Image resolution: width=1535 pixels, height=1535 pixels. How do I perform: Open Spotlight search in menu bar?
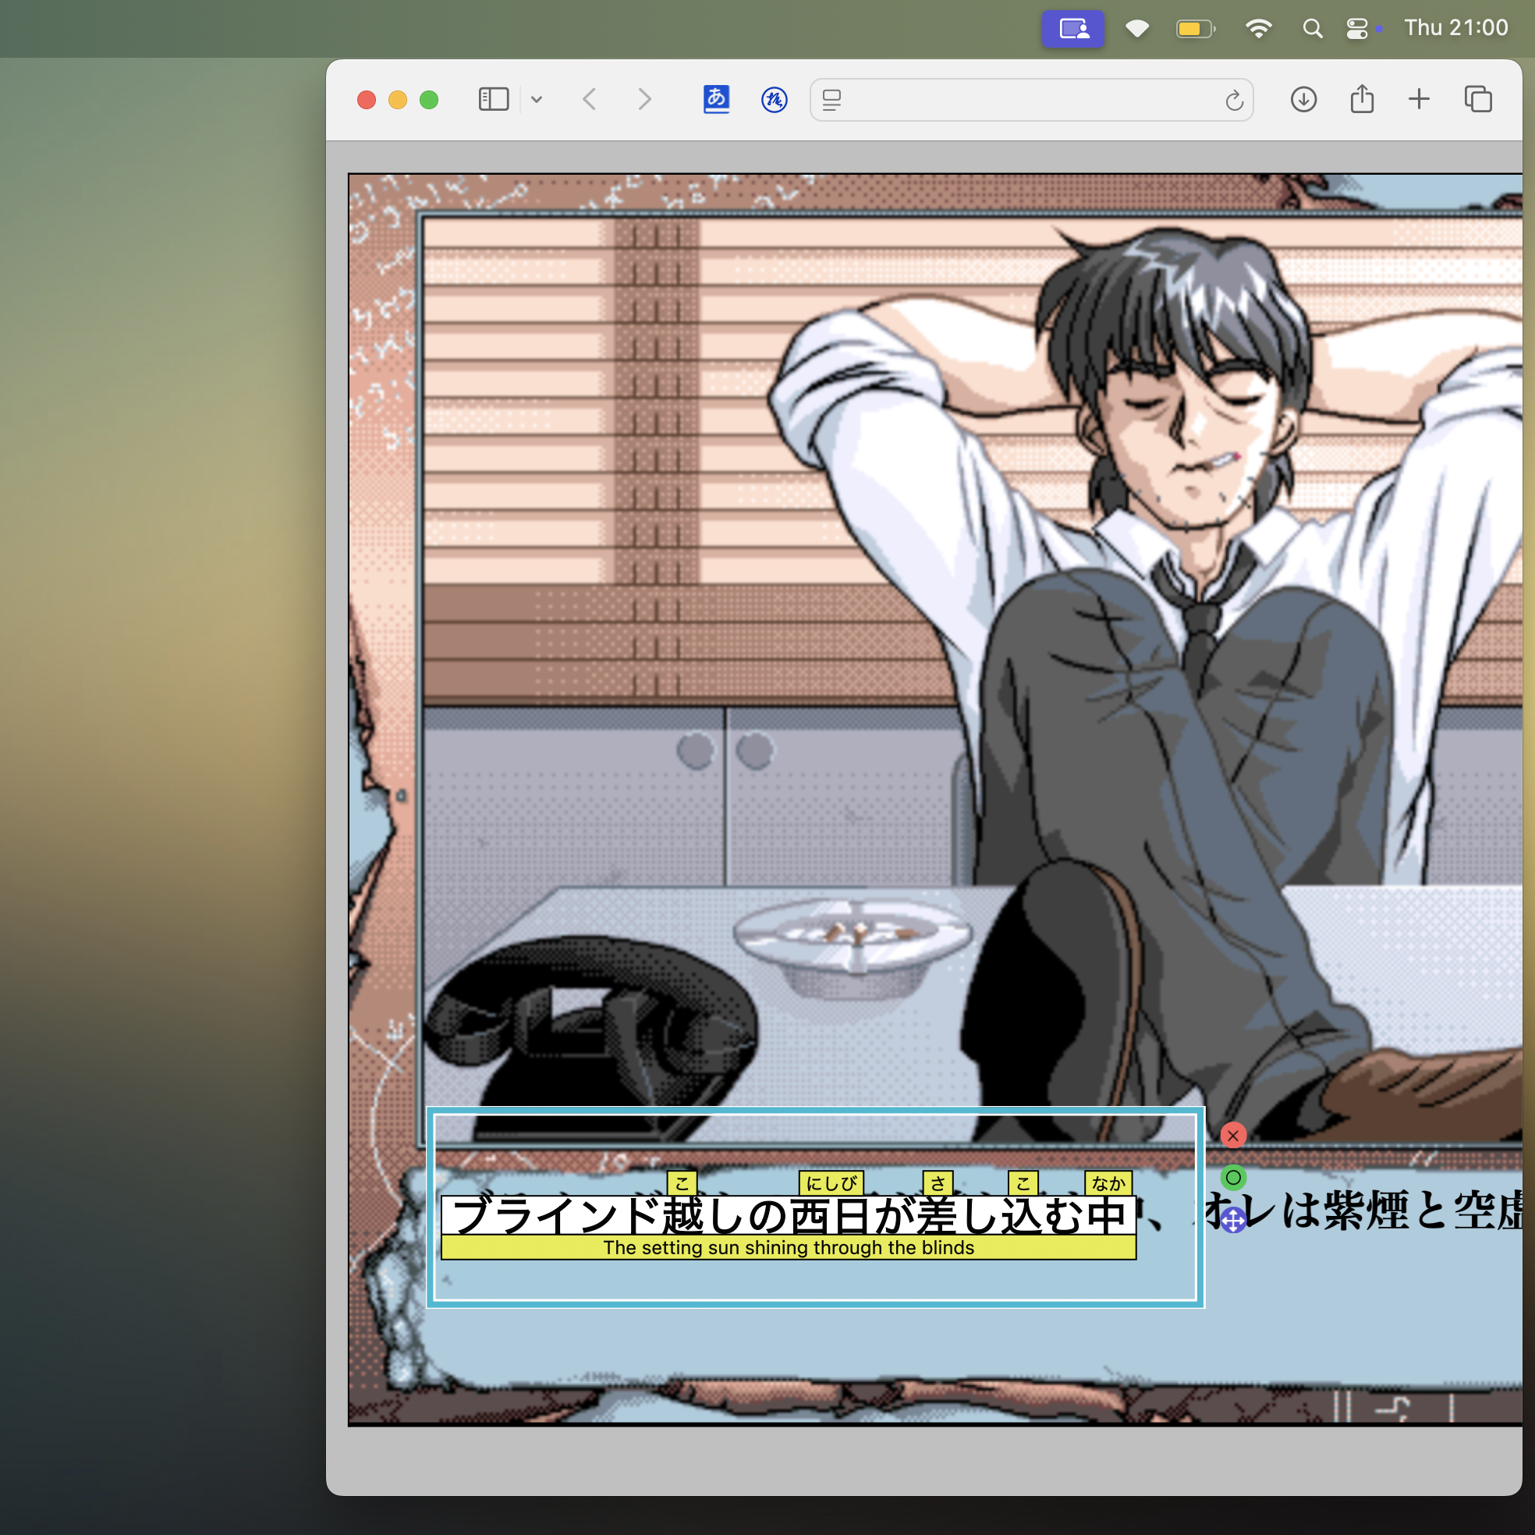coord(1313,29)
